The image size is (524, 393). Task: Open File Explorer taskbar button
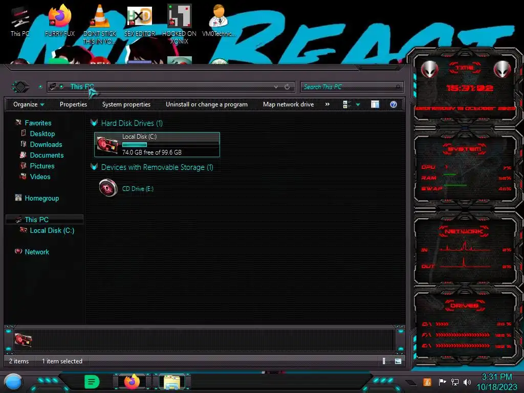(172, 382)
